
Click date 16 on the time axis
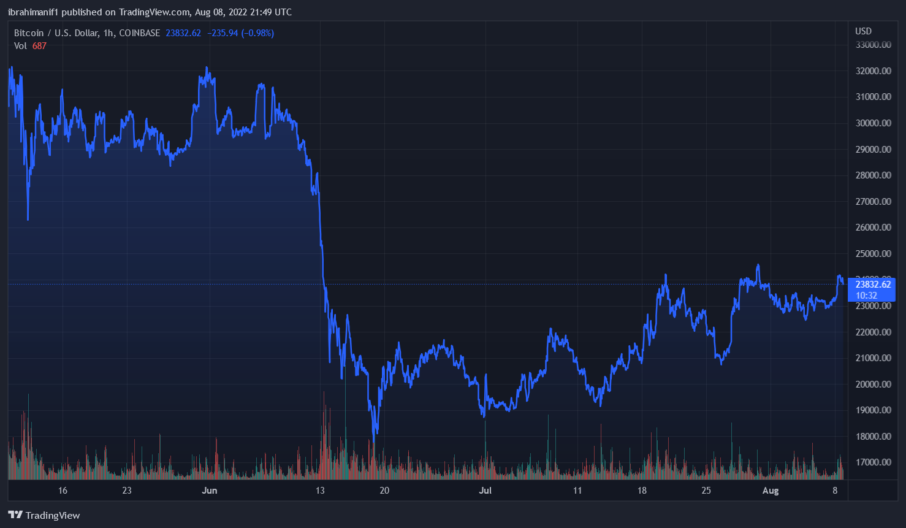[63, 491]
